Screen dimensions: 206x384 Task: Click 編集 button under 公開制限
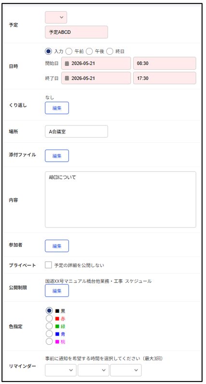point(57,291)
